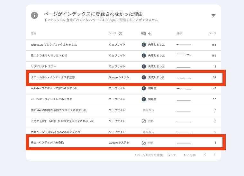Click the 確認 column header label
Viewport: 244px width, 176px height.
click(144, 33)
